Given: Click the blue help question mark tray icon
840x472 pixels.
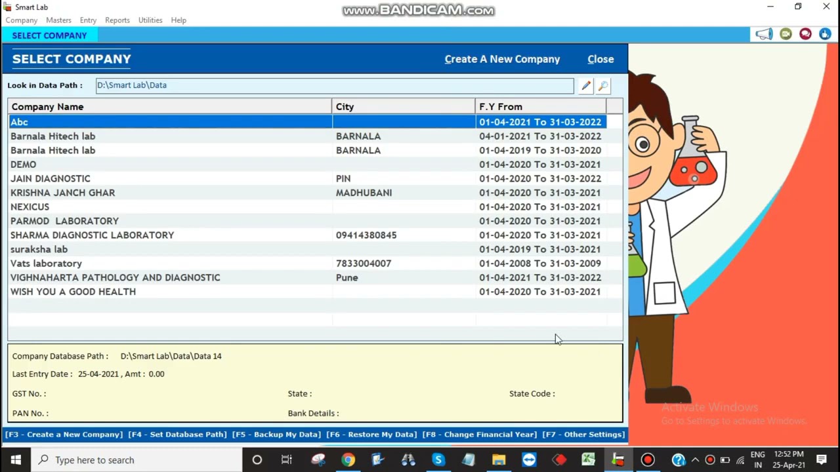Looking at the screenshot, I should pos(679,460).
